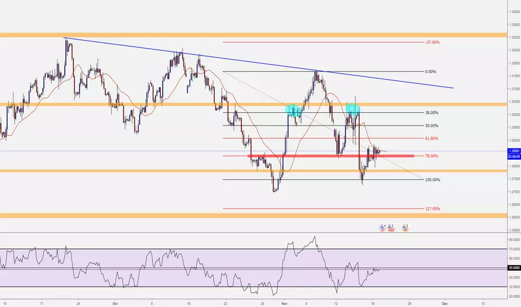
Task: Click the 19 date label on the time axis
Action: tap(373, 303)
